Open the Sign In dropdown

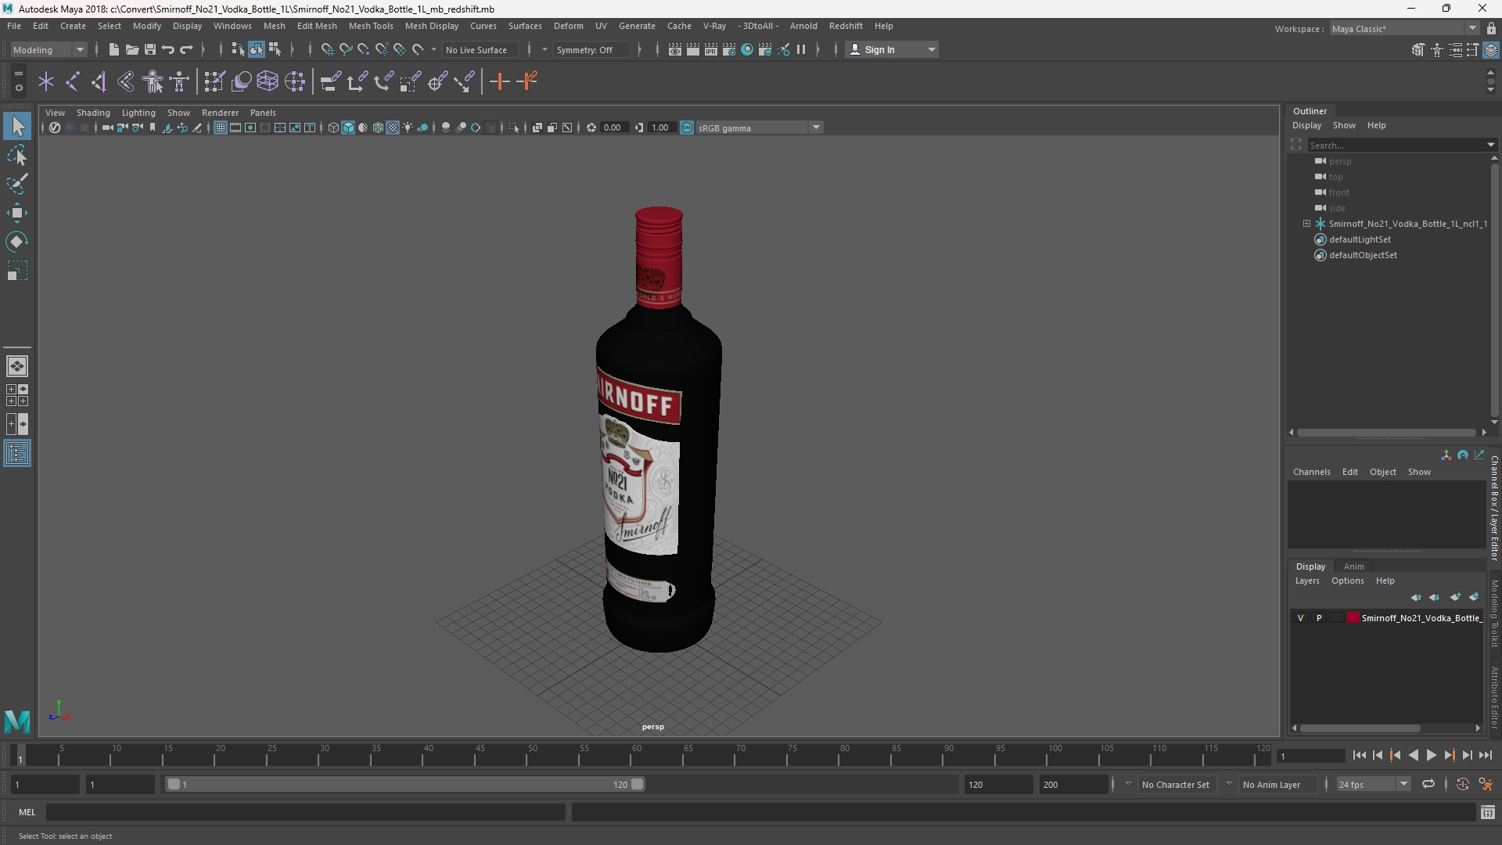coord(892,49)
